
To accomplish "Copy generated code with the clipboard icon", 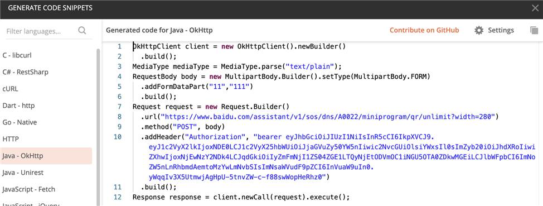I will click(534, 30).
